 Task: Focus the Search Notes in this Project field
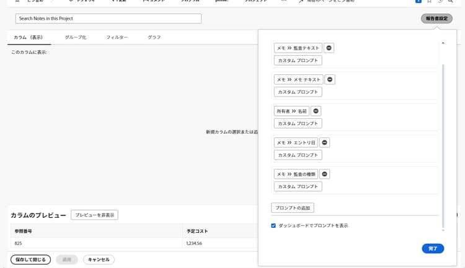(x=108, y=19)
